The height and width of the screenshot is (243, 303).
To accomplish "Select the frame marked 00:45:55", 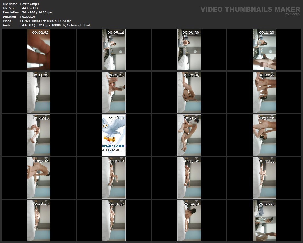I will pos(264,178).
